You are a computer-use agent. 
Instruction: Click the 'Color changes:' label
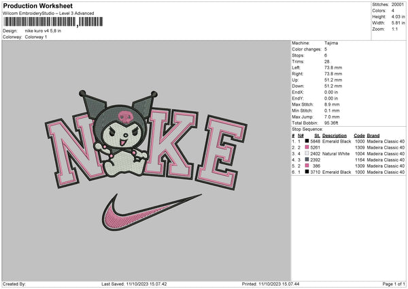click(x=307, y=49)
